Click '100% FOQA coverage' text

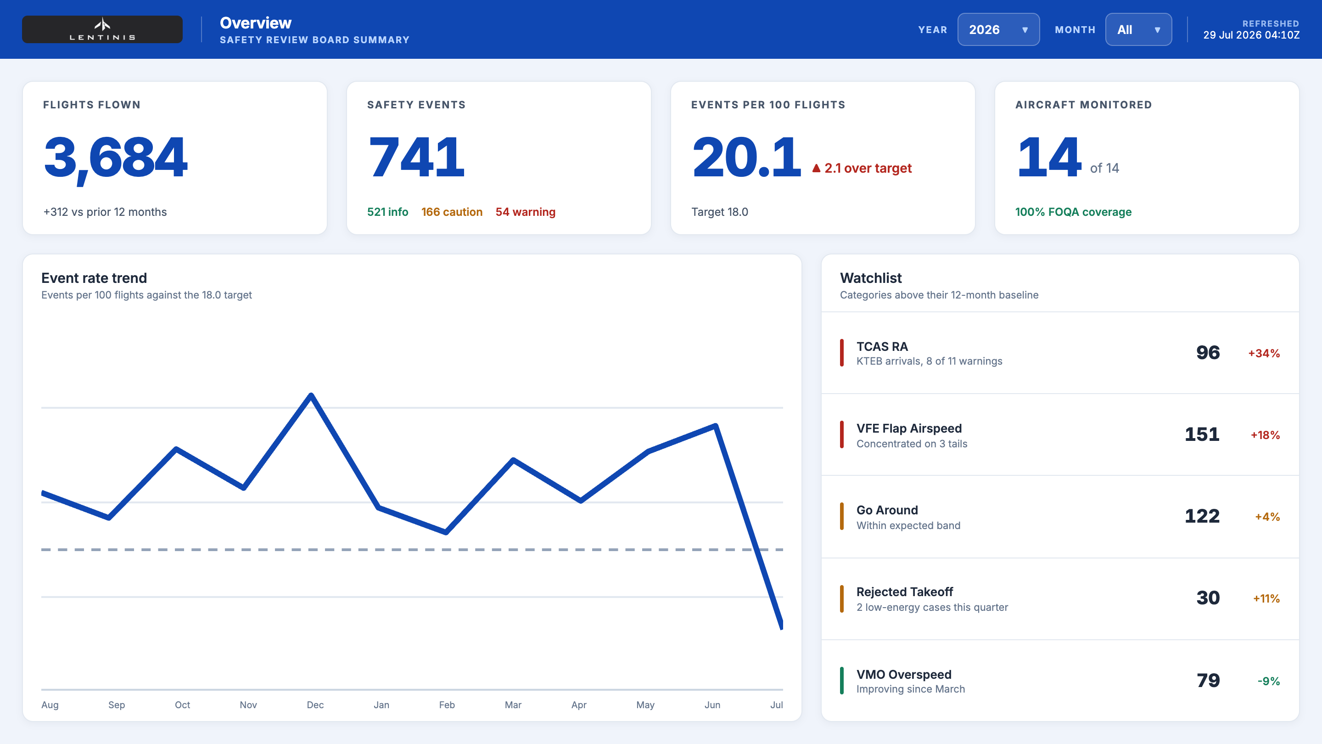click(1073, 212)
